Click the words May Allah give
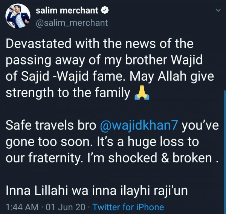 pyautogui.click(x=172, y=76)
